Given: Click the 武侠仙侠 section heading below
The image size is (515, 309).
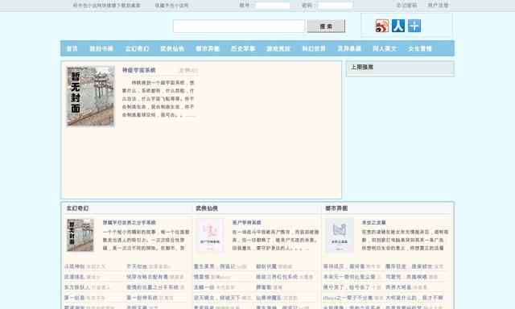Looking at the screenshot, I should (207, 208).
